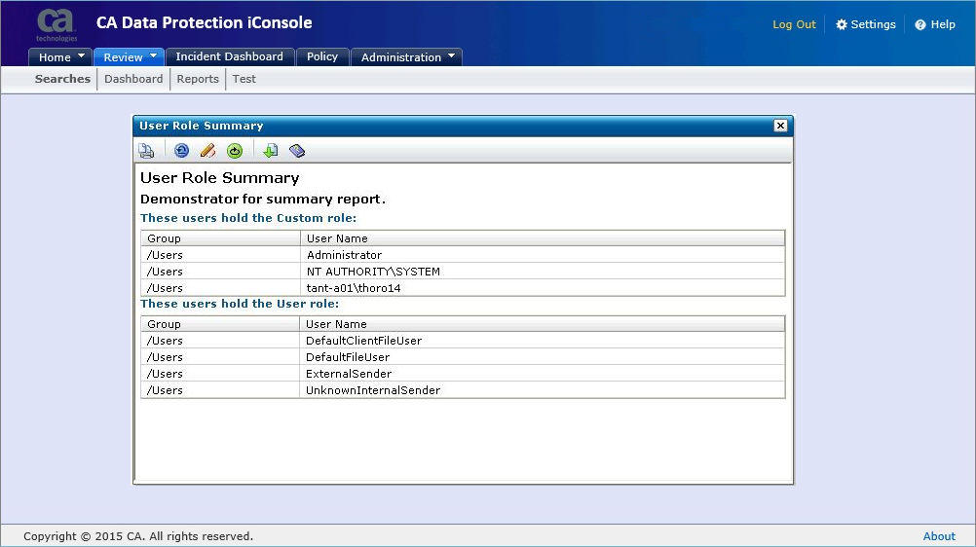Click the Help question mark icon
The image size is (976, 547).
point(920,25)
